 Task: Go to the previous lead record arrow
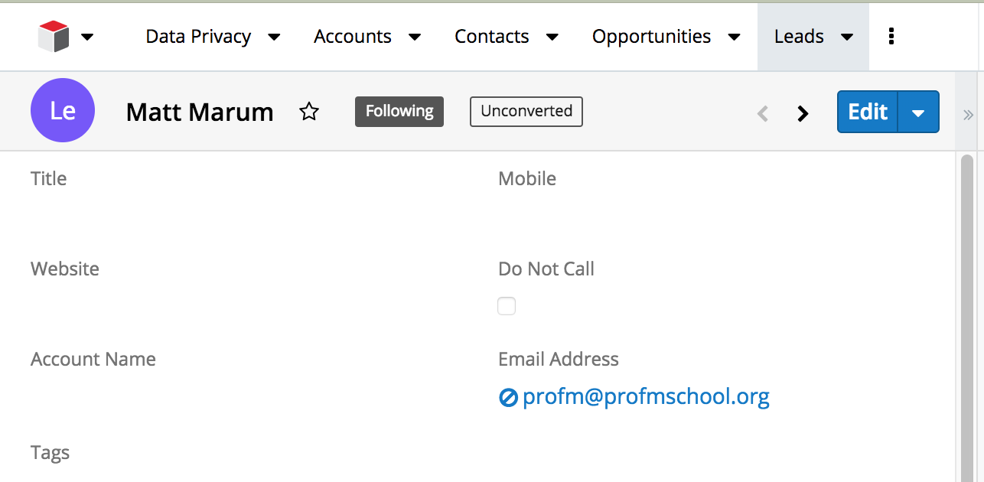(762, 113)
